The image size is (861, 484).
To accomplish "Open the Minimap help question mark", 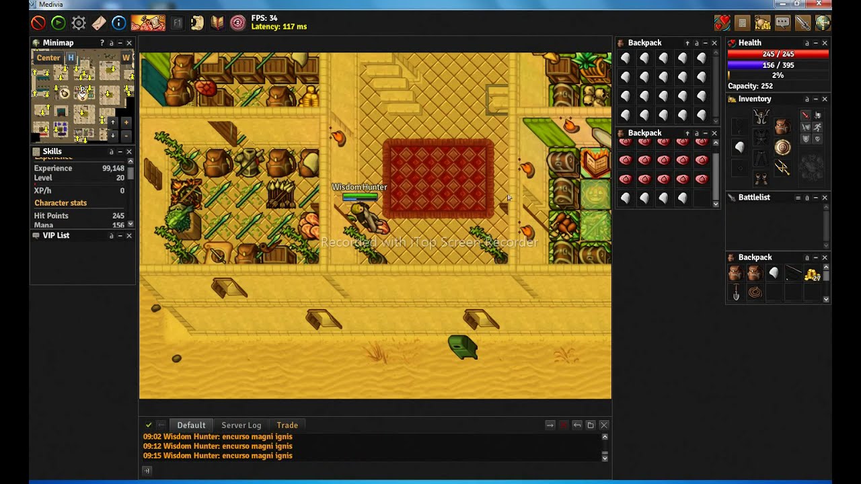I will click(102, 43).
